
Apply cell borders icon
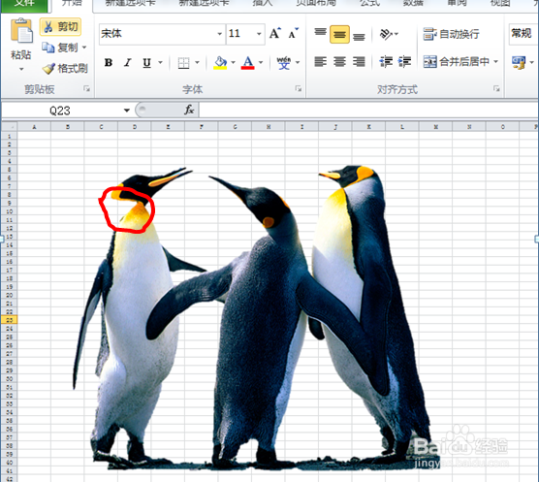point(183,63)
